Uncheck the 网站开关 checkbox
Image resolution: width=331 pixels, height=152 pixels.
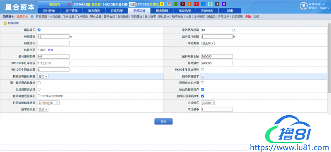coord(39,30)
